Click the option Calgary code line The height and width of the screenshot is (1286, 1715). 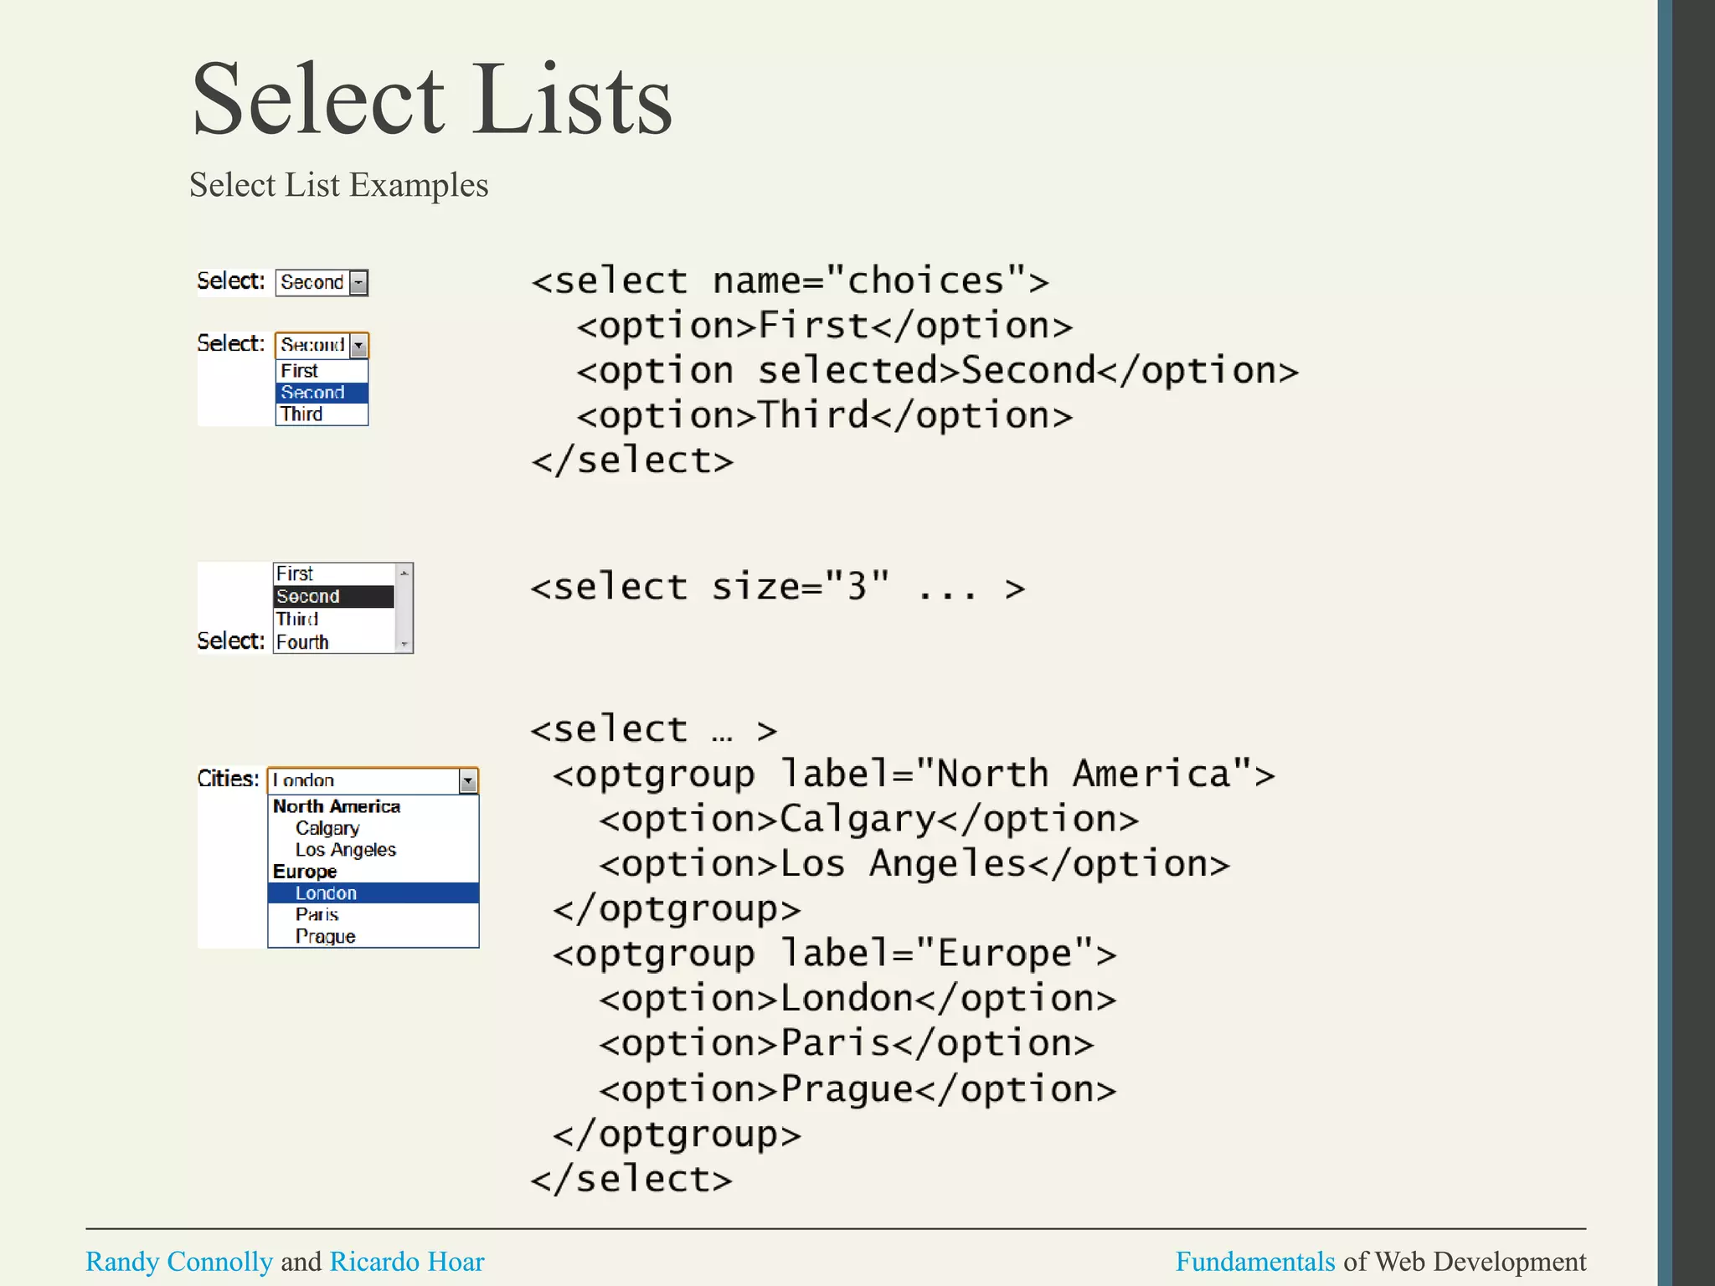point(869,819)
